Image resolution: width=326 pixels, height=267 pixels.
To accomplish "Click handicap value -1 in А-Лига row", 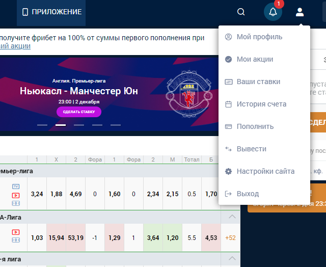I will click(95, 237).
